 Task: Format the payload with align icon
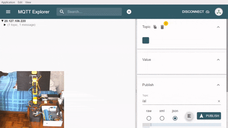(x=189, y=116)
